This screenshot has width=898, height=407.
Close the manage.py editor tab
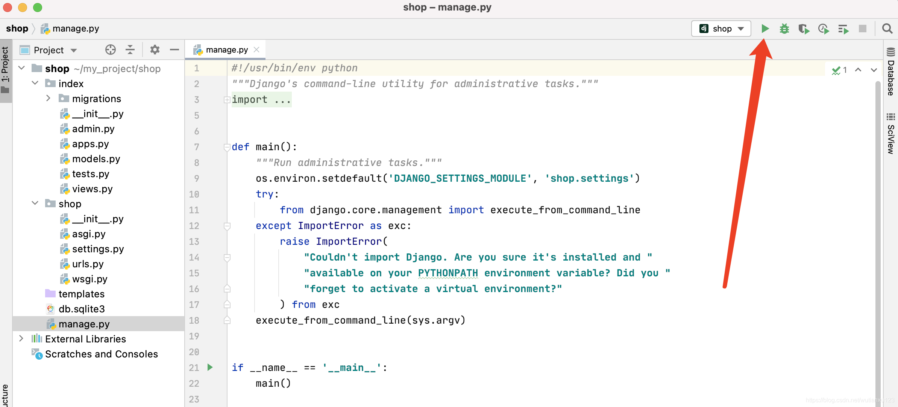(257, 50)
